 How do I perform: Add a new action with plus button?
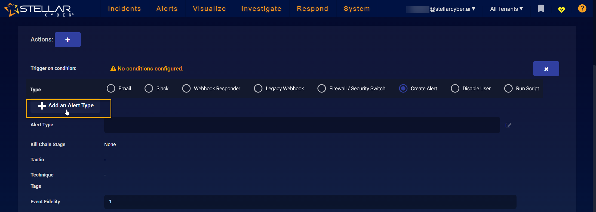67,40
